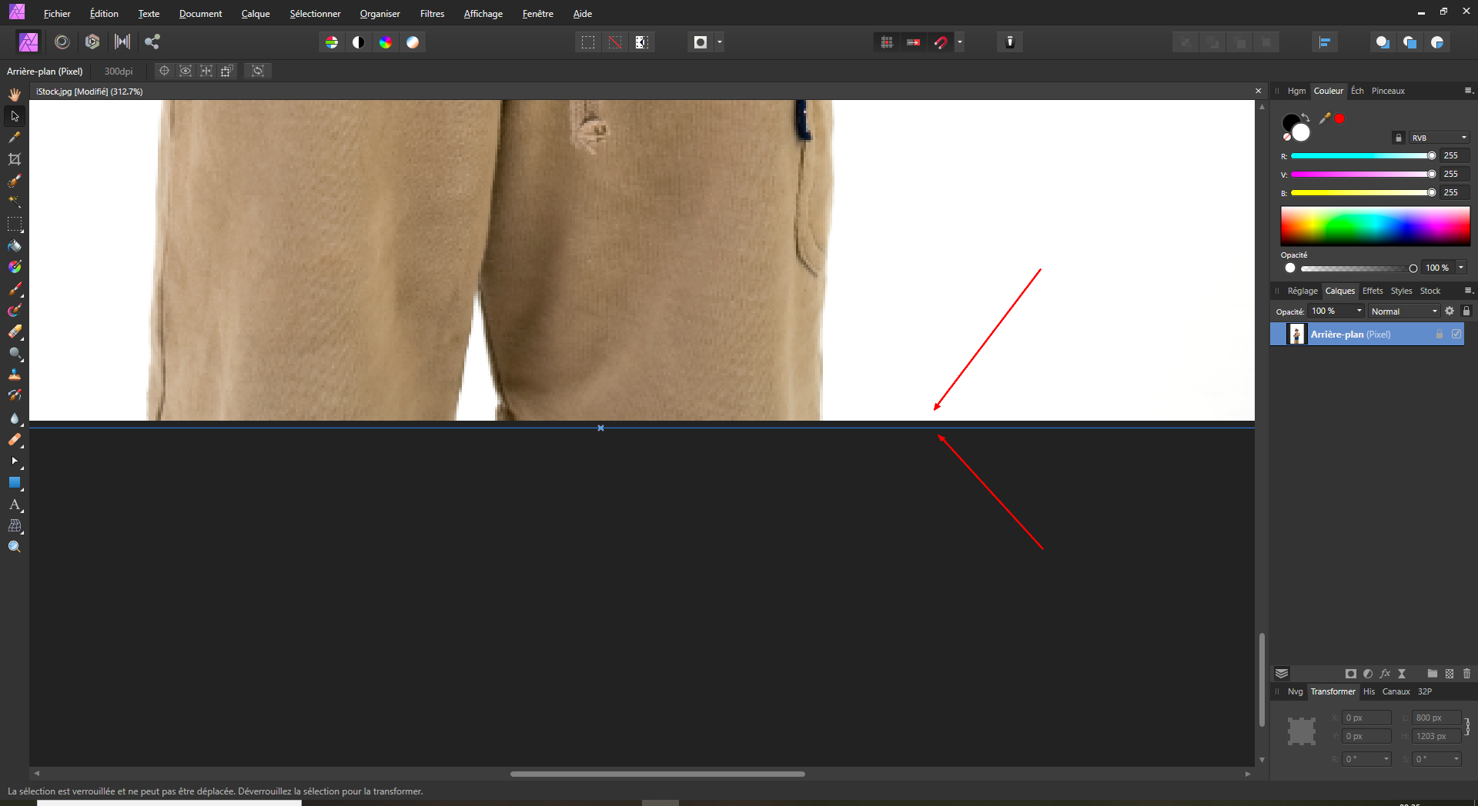Image resolution: width=1478 pixels, height=806 pixels.
Task: Click the color spectrum gradient box
Action: tap(1375, 226)
